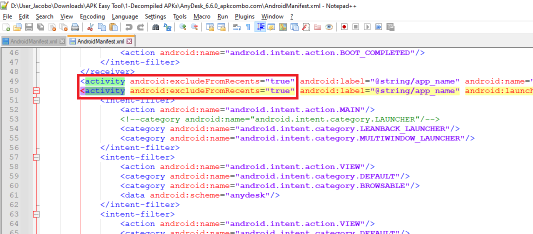Image resolution: width=533 pixels, height=234 pixels.
Task: Click the MULTIWINDOW_LAUNCHER category text
Action: 297,138
